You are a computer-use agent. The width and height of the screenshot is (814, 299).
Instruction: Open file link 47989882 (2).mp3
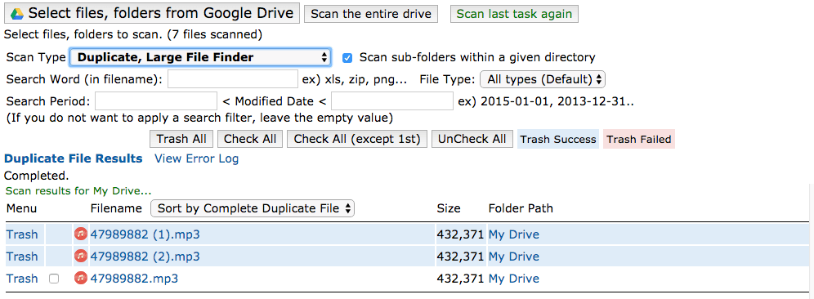tap(145, 257)
